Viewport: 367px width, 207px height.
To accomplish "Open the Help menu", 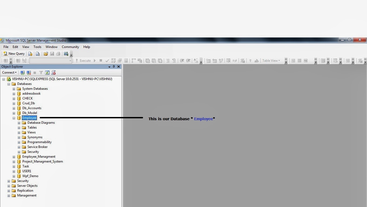I will coord(87,47).
